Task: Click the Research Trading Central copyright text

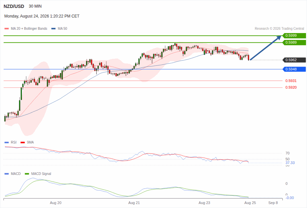Action: (x=279, y=28)
